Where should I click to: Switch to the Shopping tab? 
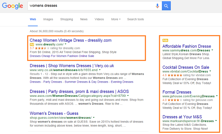[67, 19]
